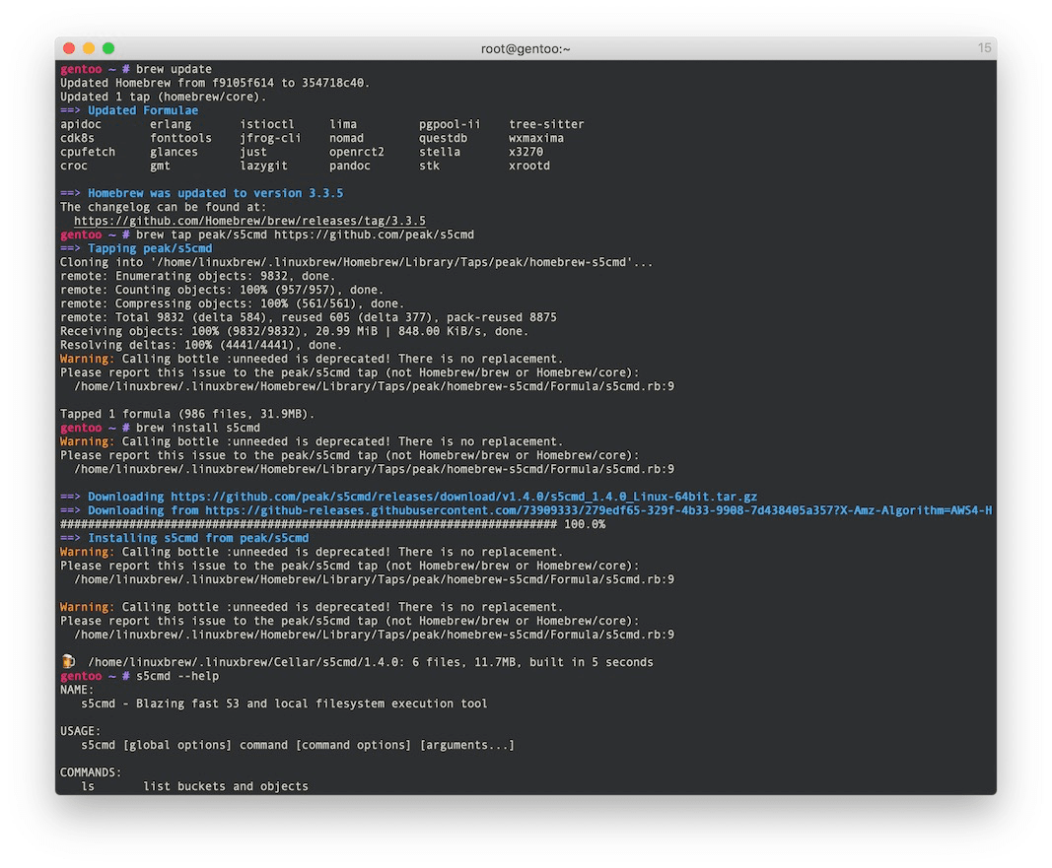Click 'Blazing fast S3' description line
The image size is (1052, 868).
point(284,703)
